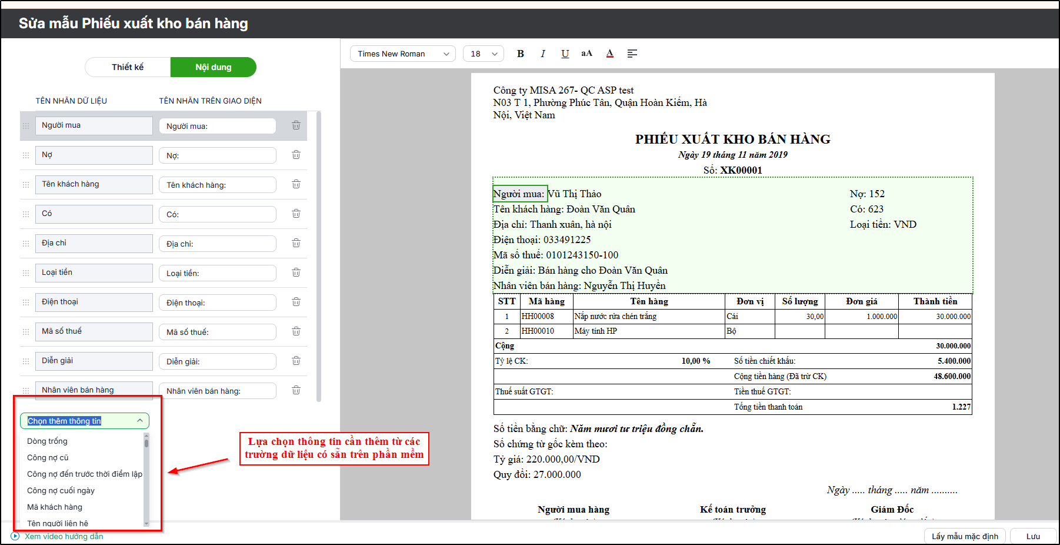Click drag handle of Nợ row

[26, 155]
